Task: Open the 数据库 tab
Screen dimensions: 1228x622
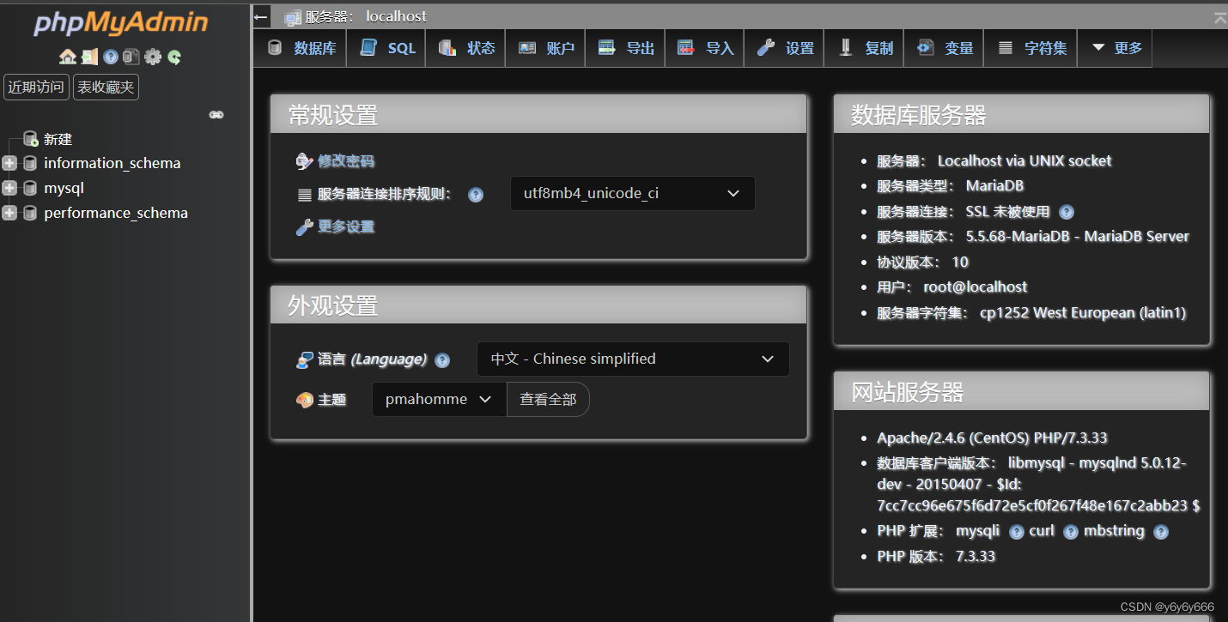Action: click(x=301, y=48)
